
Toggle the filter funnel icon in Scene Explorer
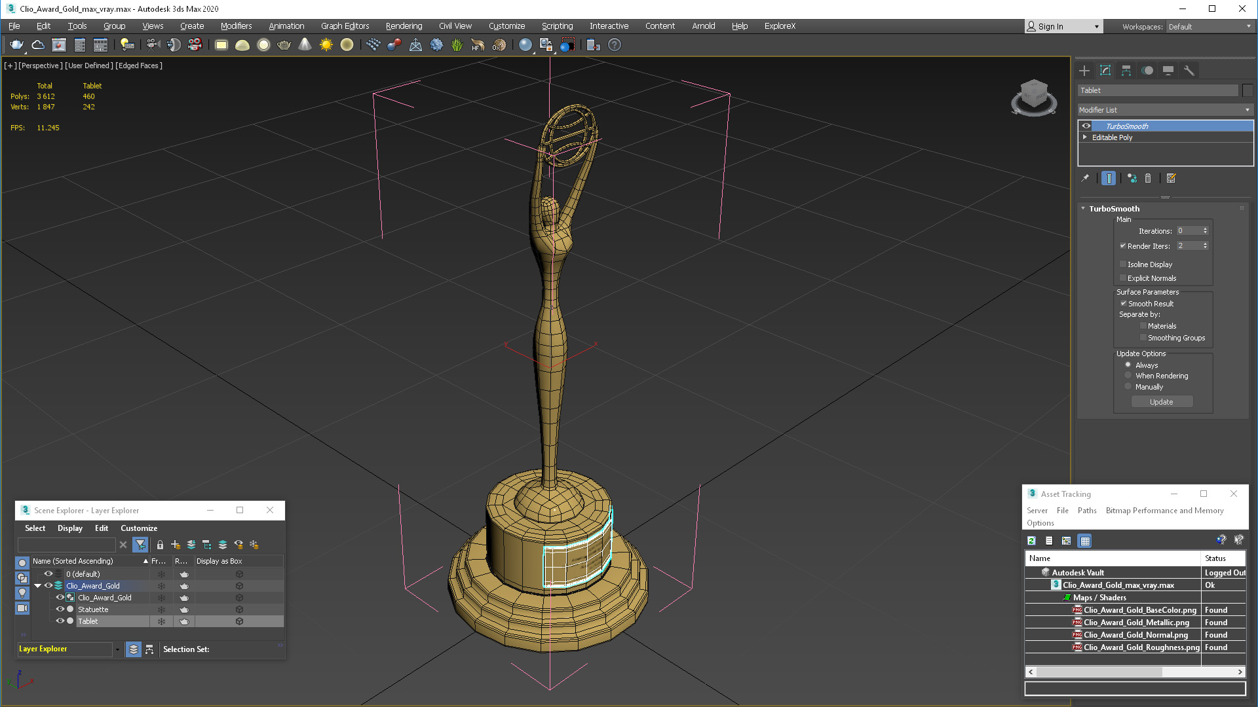click(x=140, y=545)
